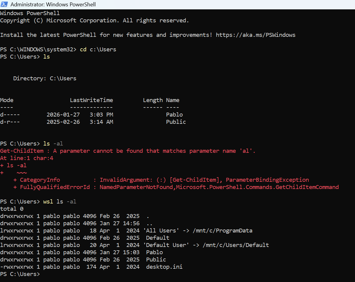Click the 'wsl ls -al' command
This screenshot has width=355, height=282.
pyautogui.click(x=60, y=202)
